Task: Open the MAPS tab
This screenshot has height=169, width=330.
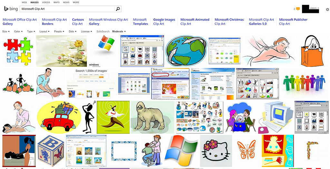Action: 56,3
